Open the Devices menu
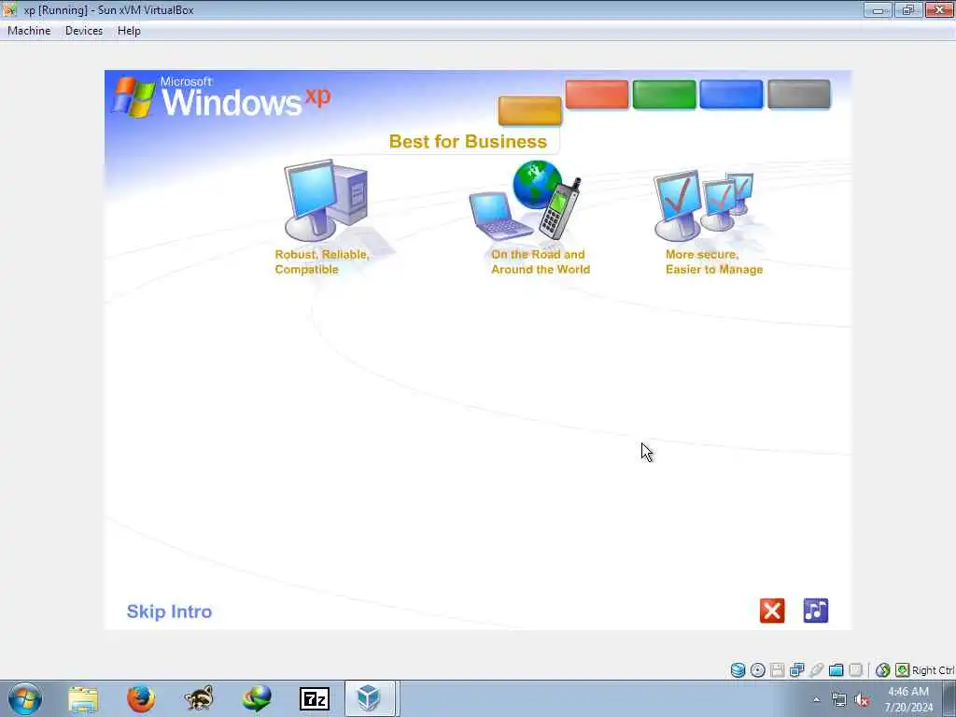 click(x=83, y=31)
